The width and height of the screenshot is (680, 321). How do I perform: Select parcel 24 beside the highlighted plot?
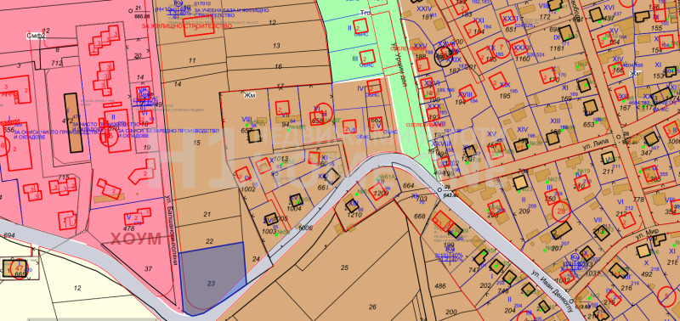coord(256,260)
